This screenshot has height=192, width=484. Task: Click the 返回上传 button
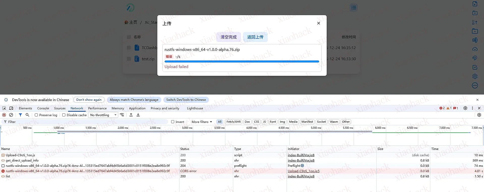(255, 37)
